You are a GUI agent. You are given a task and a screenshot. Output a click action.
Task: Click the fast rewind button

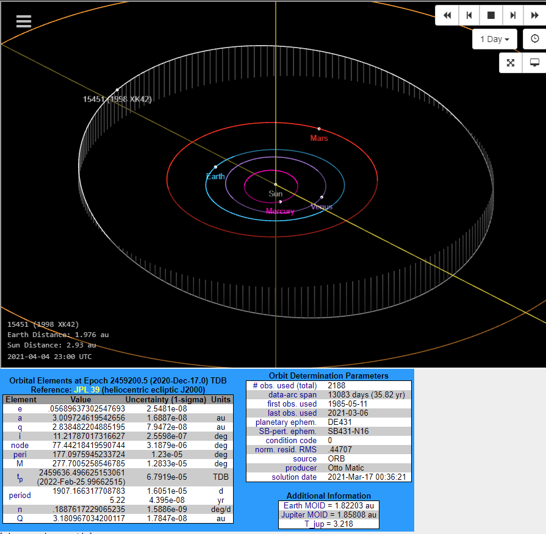click(x=447, y=15)
